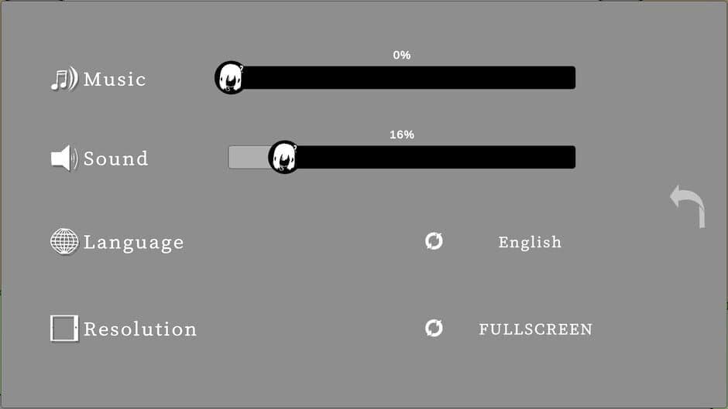Select the English language option
728x409 pixels.
point(530,242)
